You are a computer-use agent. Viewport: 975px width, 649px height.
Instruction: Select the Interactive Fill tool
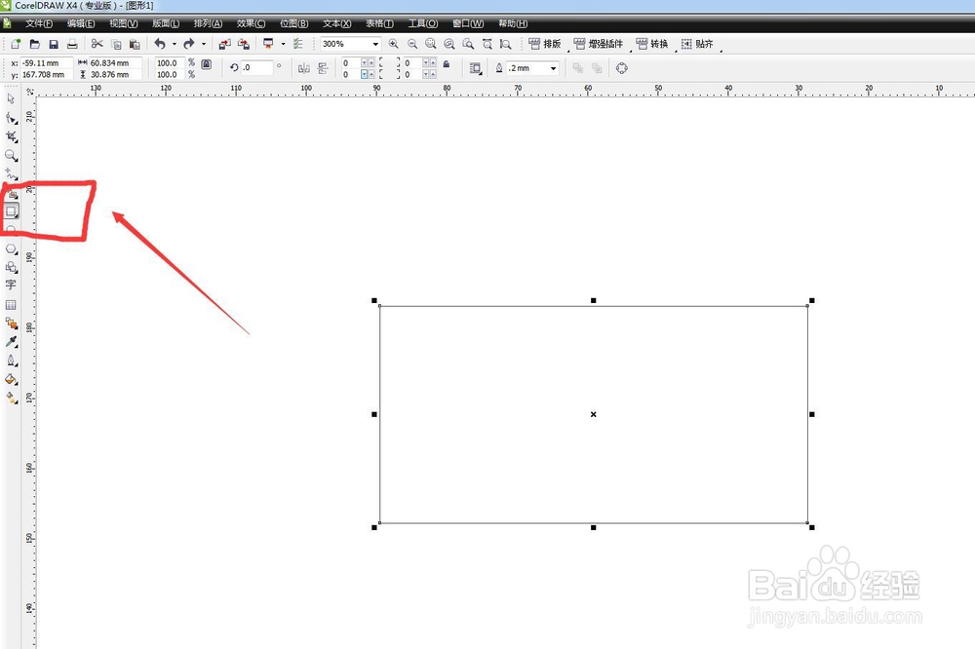click(x=11, y=398)
